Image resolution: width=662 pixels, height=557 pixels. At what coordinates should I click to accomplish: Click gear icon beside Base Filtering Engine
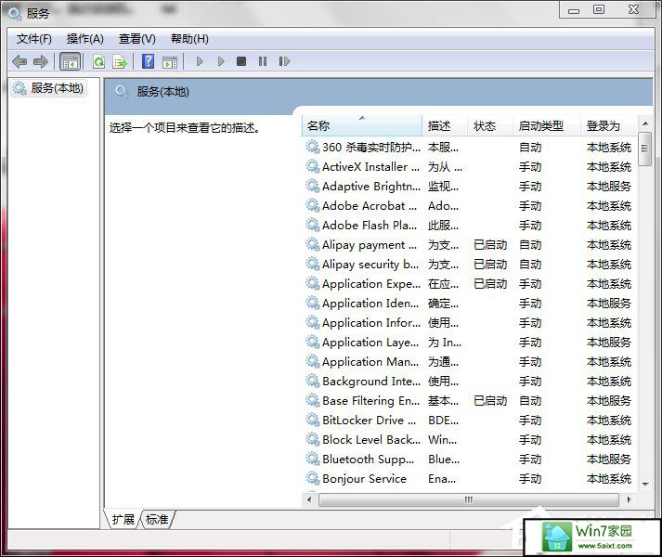tap(312, 401)
